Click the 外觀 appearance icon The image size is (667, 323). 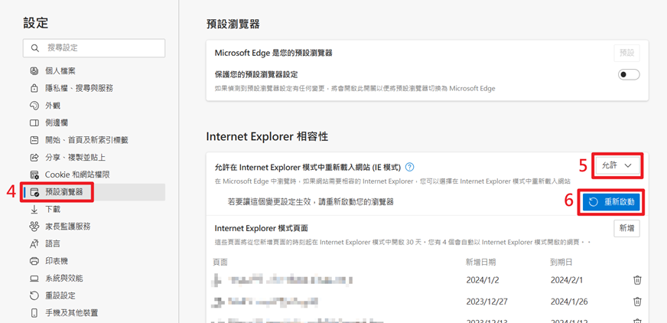tap(34, 106)
